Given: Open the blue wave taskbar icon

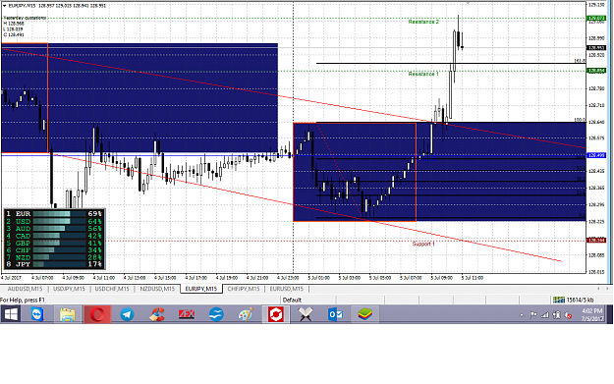Looking at the screenshot, I should (x=216, y=314).
